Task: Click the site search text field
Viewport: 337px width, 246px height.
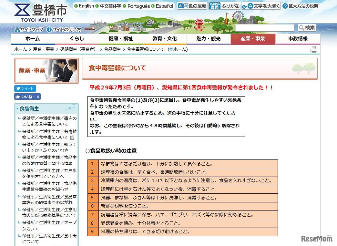Action: click(x=264, y=28)
